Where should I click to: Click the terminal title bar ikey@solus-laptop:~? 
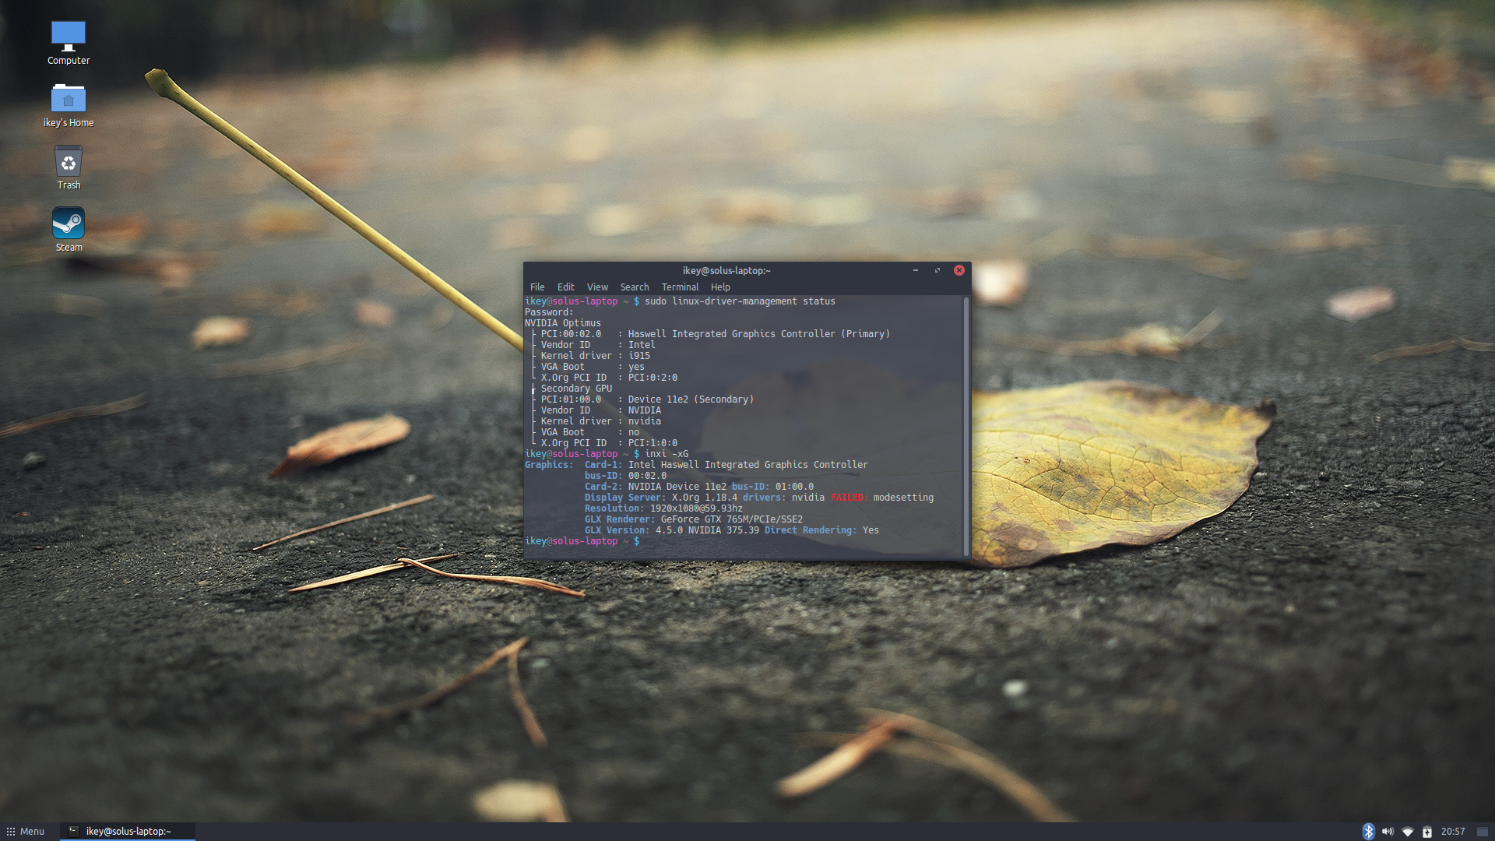tap(726, 270)
